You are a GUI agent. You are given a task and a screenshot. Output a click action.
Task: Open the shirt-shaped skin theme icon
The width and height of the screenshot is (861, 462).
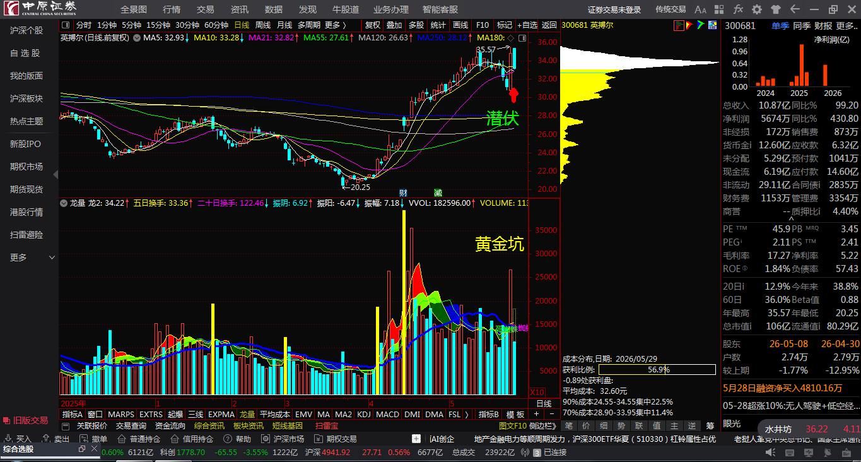pyautogui.click(x=776, y=9)
